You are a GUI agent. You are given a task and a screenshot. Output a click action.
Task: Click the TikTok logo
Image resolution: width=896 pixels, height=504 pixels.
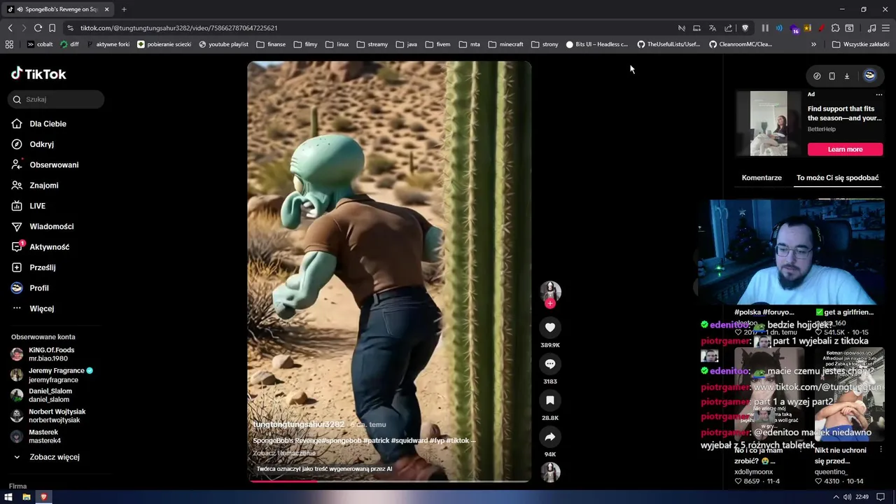pos(38,73)
